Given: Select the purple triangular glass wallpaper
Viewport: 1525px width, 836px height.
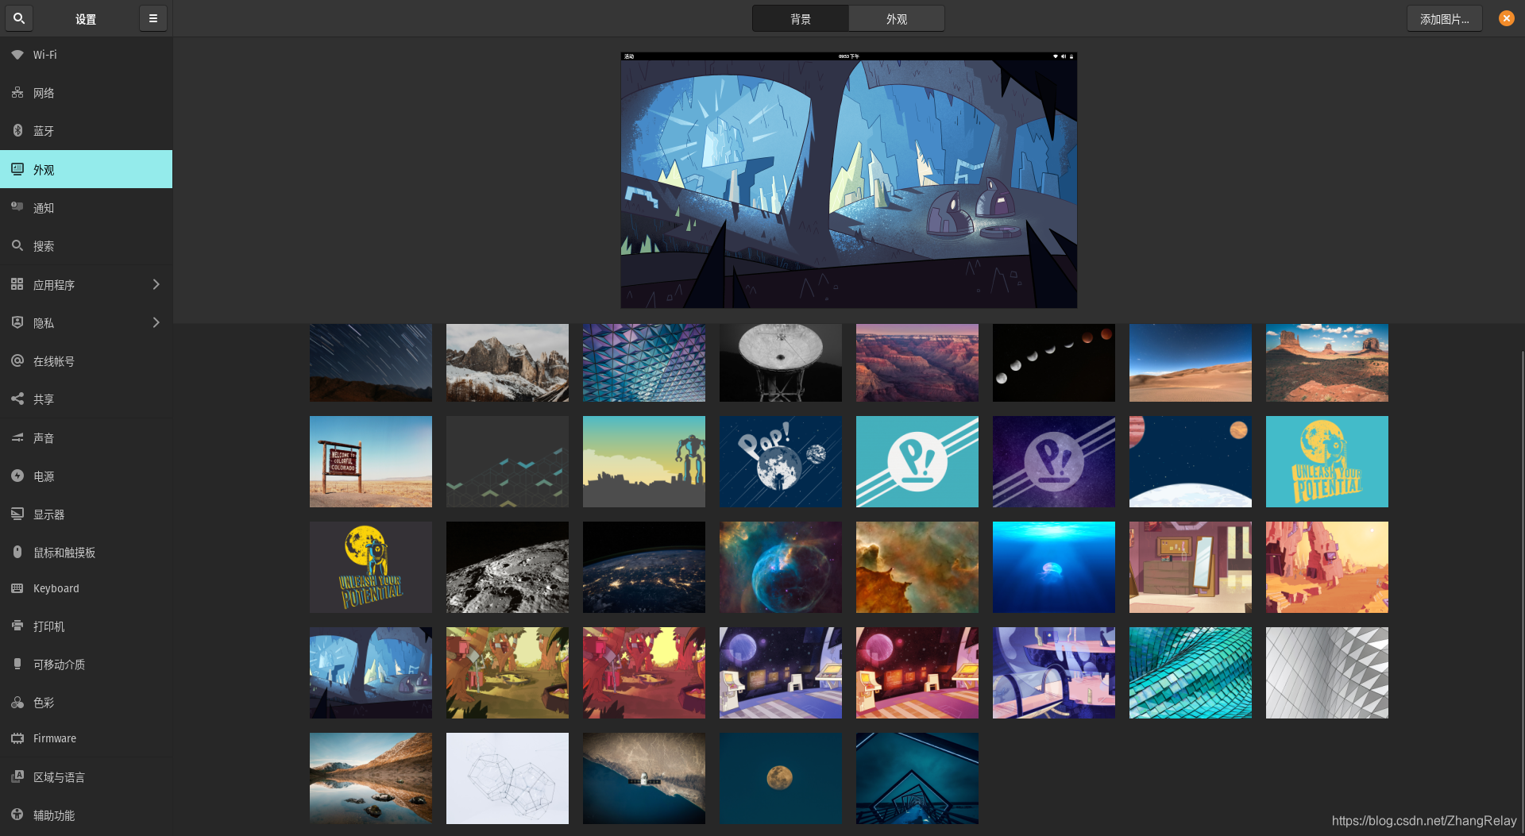Looking at the screenshot, I should pos(644,363).
